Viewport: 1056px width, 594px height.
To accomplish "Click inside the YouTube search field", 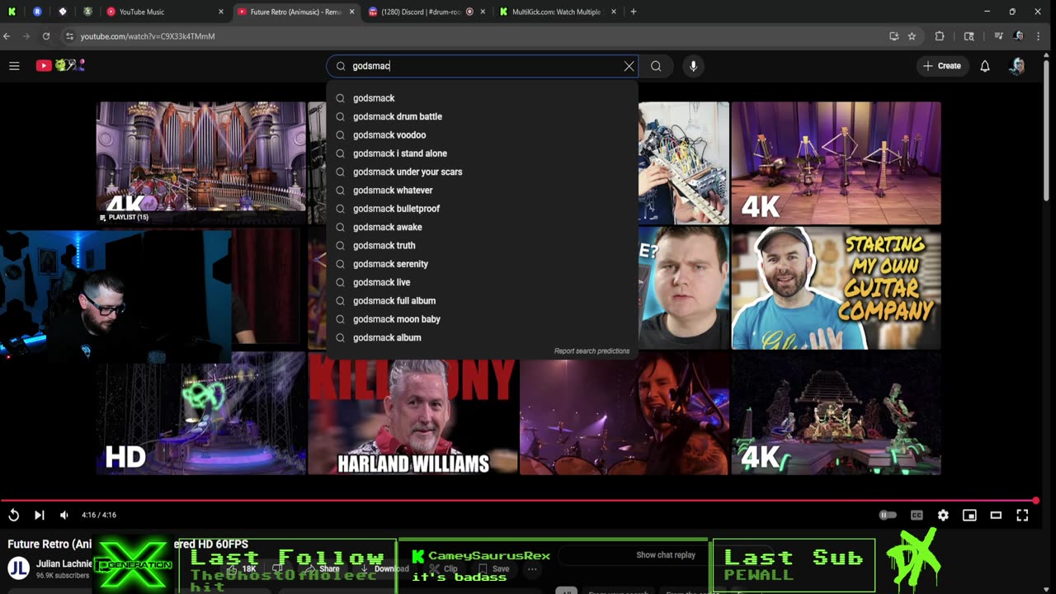I will pyautogui.click(x=483, y=66).
